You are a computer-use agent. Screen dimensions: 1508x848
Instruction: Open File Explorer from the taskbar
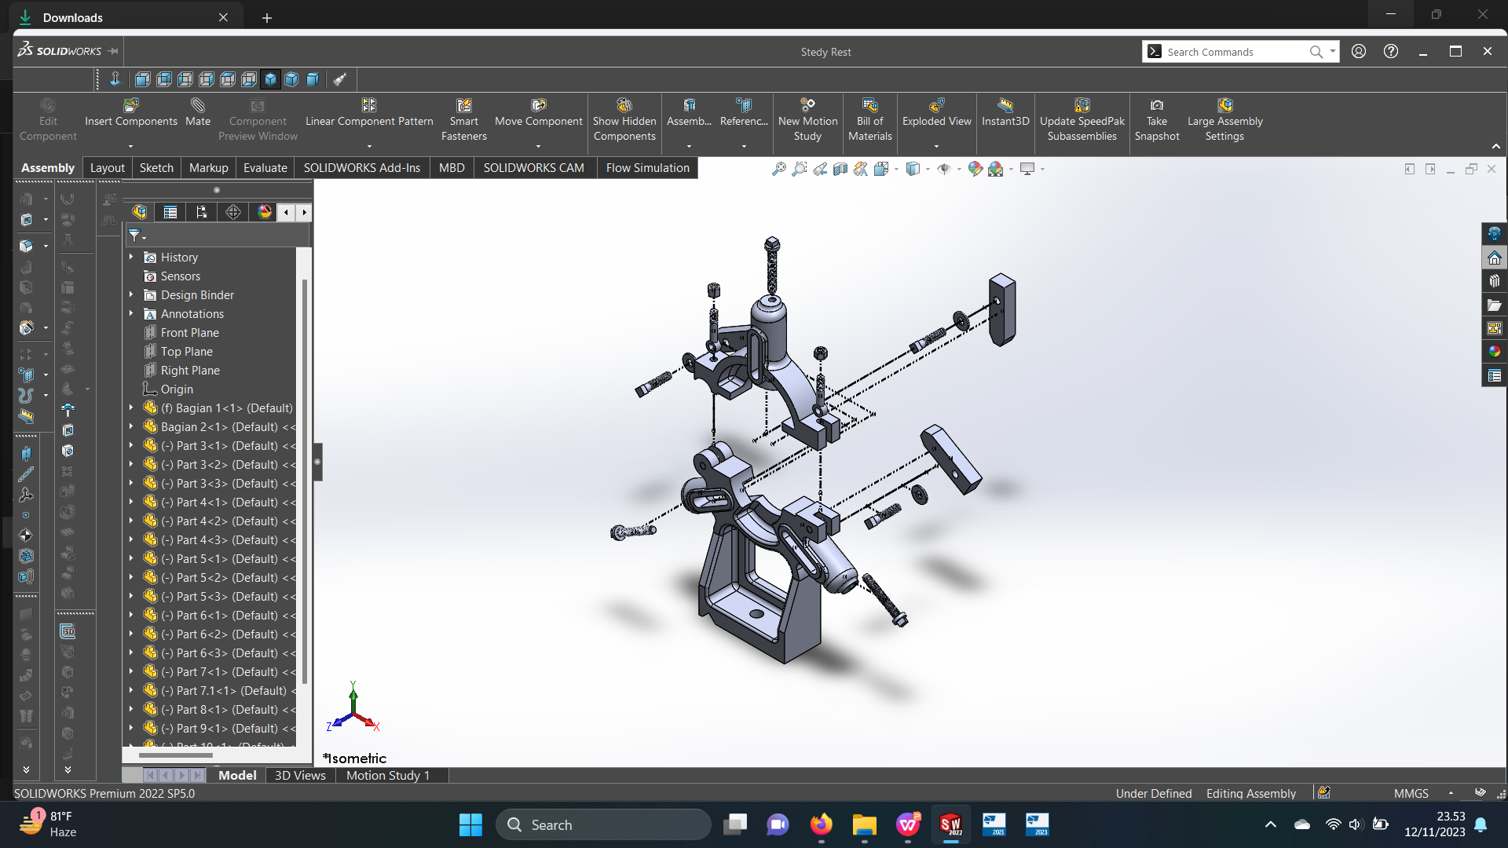pyautogui.click(x=864, y=824)
